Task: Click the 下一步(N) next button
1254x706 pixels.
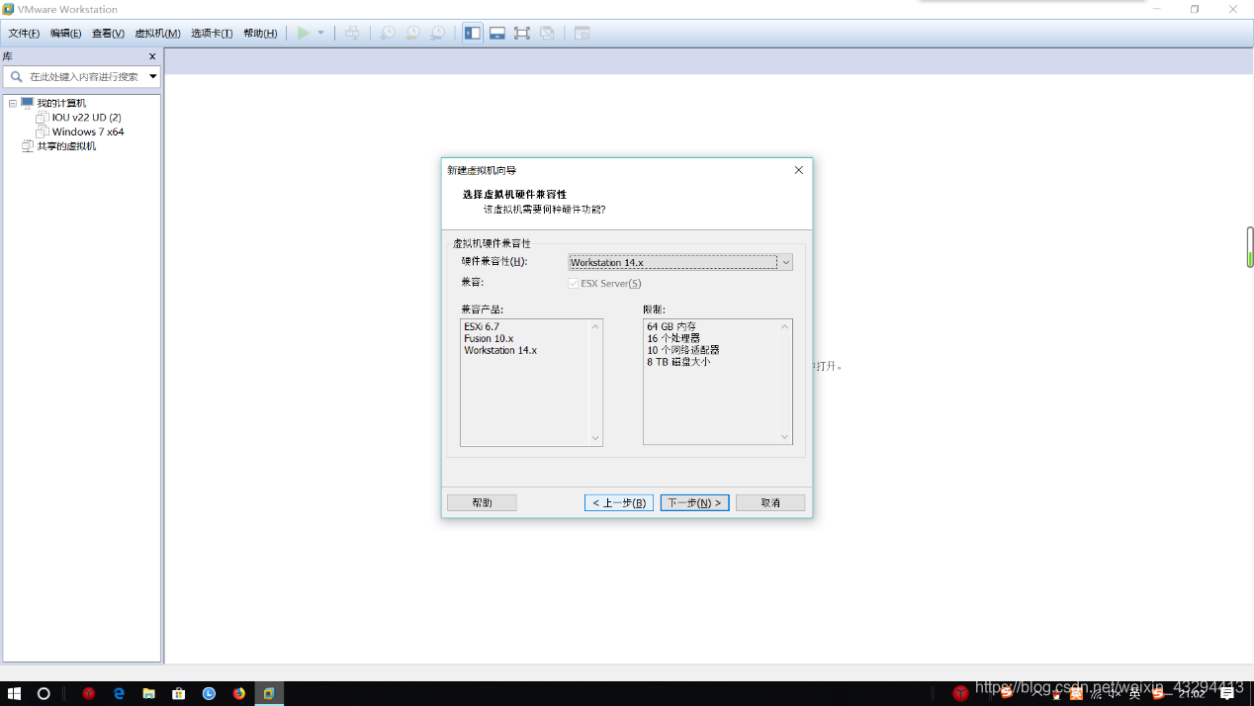Action: pyautogui.click(x=695, y=502)
